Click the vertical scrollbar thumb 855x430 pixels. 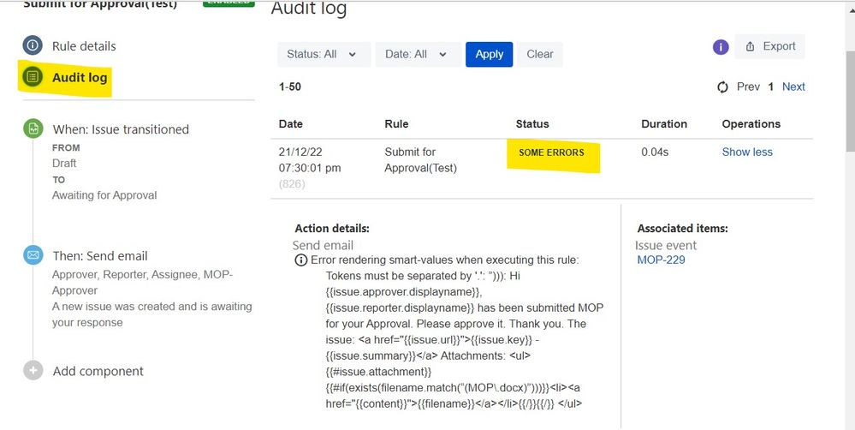point(850,99)
